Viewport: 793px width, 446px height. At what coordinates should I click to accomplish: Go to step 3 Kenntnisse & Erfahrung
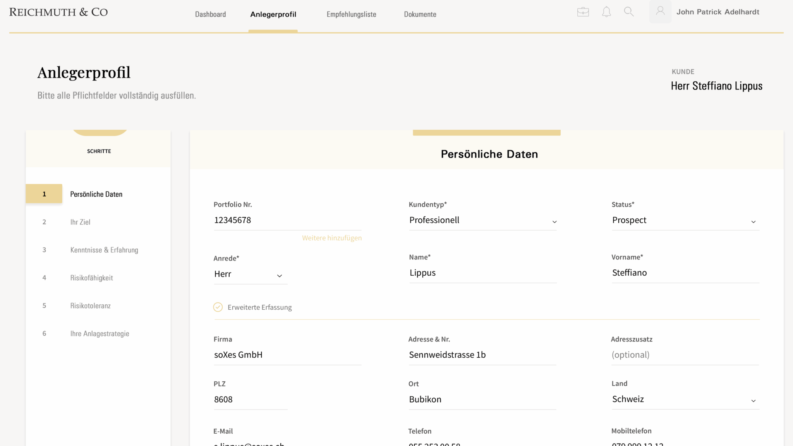(104, 250)
